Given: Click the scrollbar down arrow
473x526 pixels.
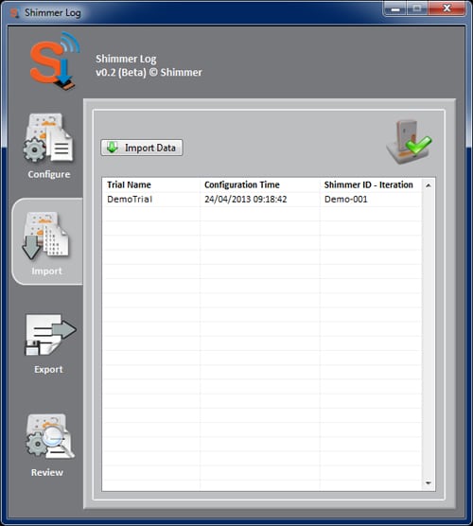Looking at the screenshot, I should pyautogui.click(x=428, y=482).
